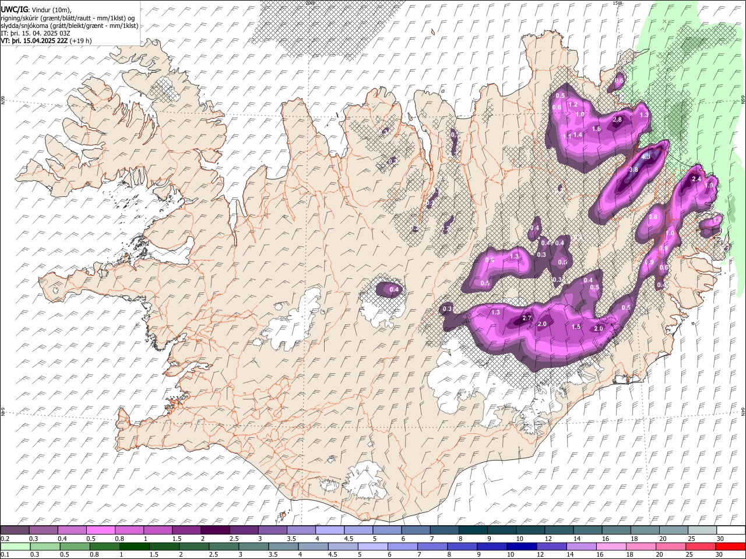746x559 pixels.
Task: Select the darkest purple snow swatch labeled 2
Action: 216,530
